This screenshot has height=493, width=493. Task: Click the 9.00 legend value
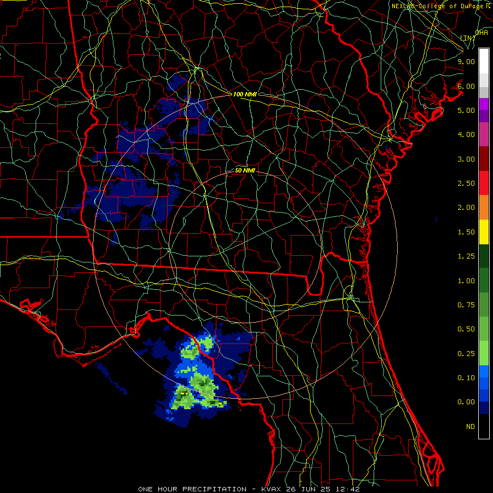[x=466, y=61]
